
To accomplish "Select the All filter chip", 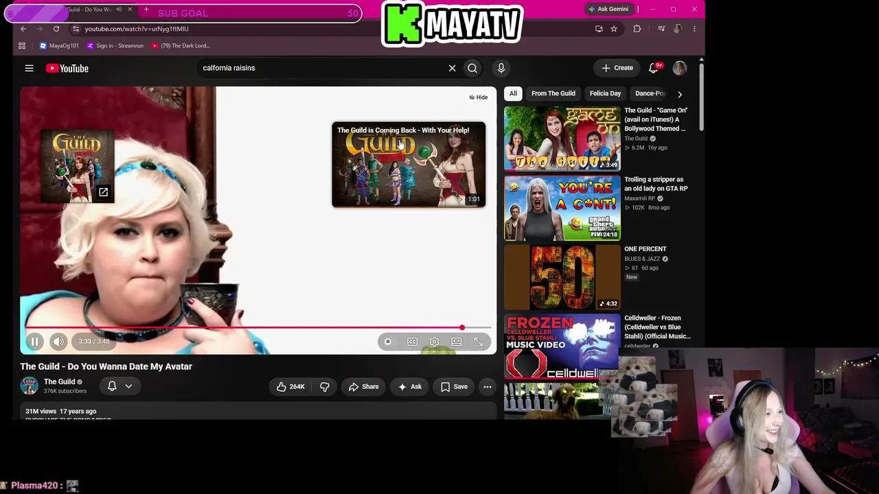I will [x=513, y=93].
